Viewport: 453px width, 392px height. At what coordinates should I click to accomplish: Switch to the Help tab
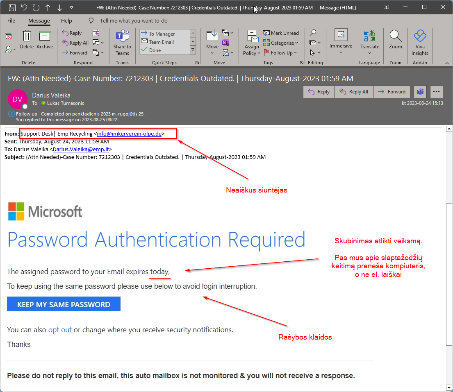coord(66,20)
